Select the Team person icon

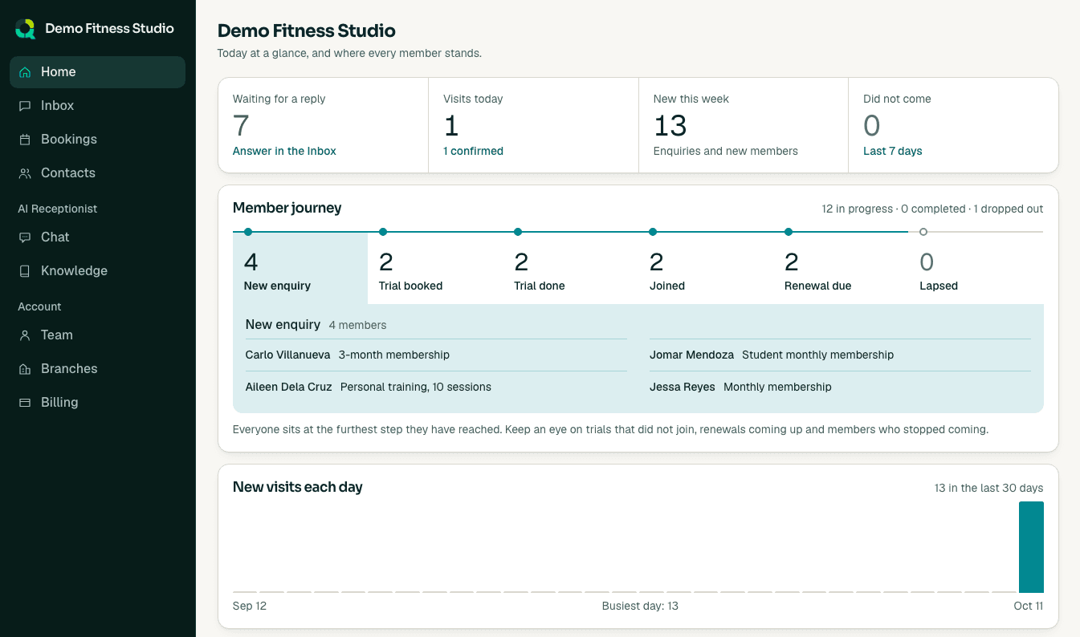(26, 335)
